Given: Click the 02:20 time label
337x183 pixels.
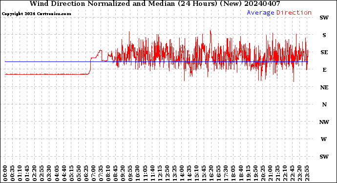Looking at the screenshot, I should (35, 173).
